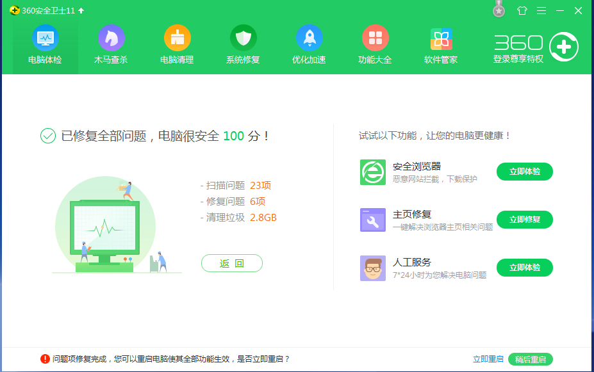Screen dimensions: 594x372
Task: Click 恶意网站拦截，下载保护 description
Action: point(435,179)
